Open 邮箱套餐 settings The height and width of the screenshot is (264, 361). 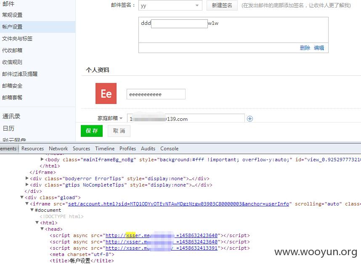tap(13, 97)
